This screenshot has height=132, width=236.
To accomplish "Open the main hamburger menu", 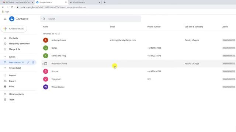I will click(x=5, y=19).
